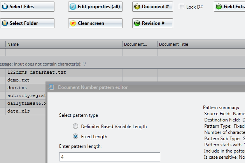Click the red X Clear screen icon
The image size is (245, 163).
point(73,23)
